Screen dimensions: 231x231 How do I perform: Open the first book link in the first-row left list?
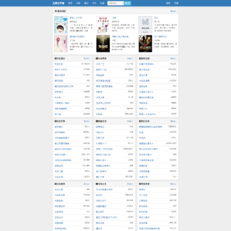click(59, 64)
